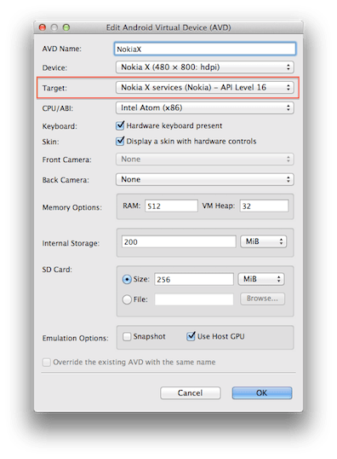Close the AVD dialog with red button
Screen dimensions: 337x459
pos(43,27)
